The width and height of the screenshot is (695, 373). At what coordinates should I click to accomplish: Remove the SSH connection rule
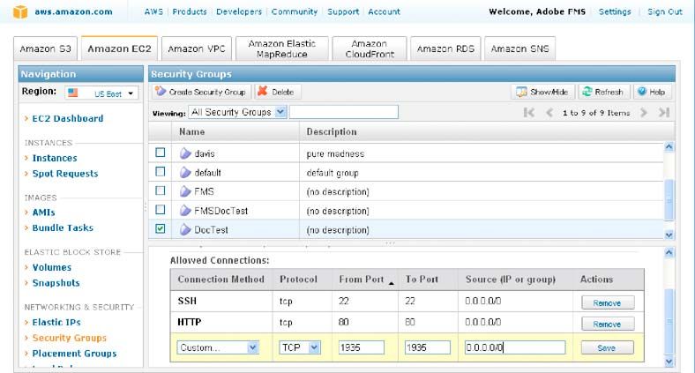[607, 302]
